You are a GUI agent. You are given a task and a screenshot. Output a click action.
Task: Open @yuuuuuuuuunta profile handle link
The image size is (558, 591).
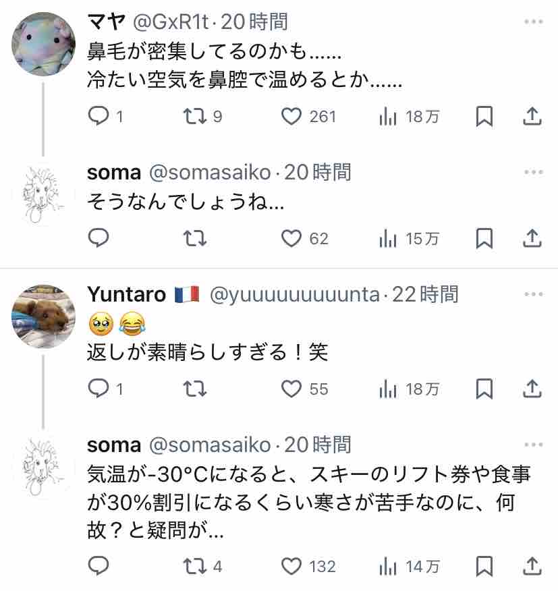[x=294, y=294]
